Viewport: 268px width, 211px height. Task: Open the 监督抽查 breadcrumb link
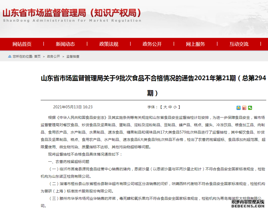[73, 56]
